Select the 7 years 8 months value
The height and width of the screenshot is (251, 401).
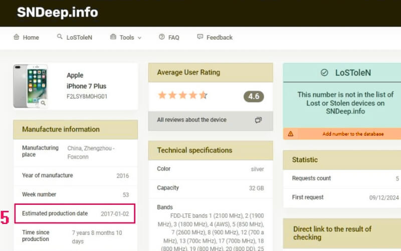coord(97,237)
